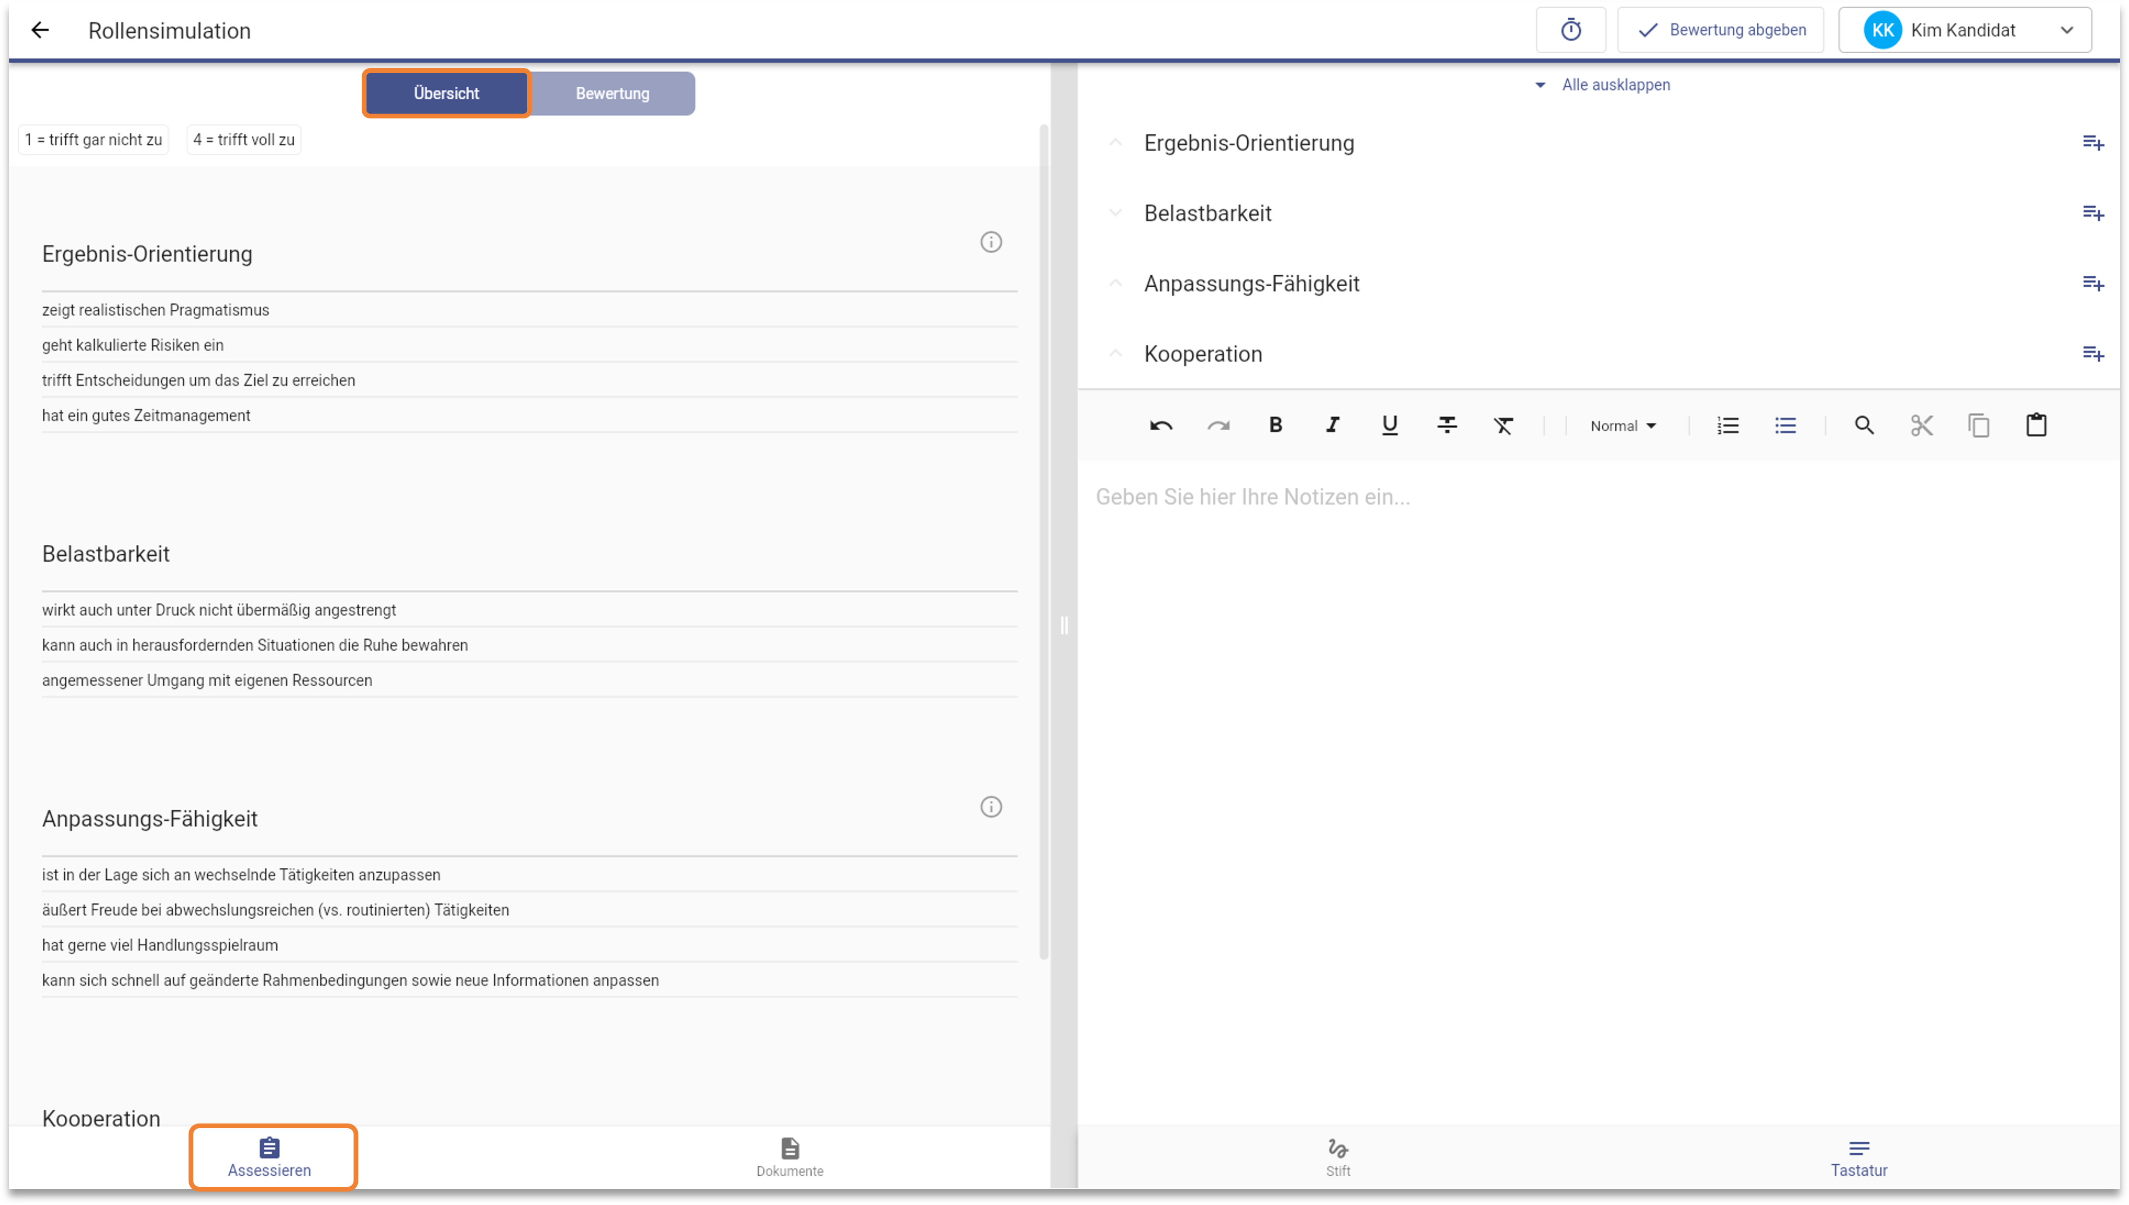Go back with the arrow icon
Screen dimensions: 2129x1205
click(x=40, y=31)
